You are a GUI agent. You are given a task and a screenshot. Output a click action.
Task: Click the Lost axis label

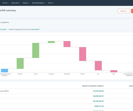coord(98,74)
